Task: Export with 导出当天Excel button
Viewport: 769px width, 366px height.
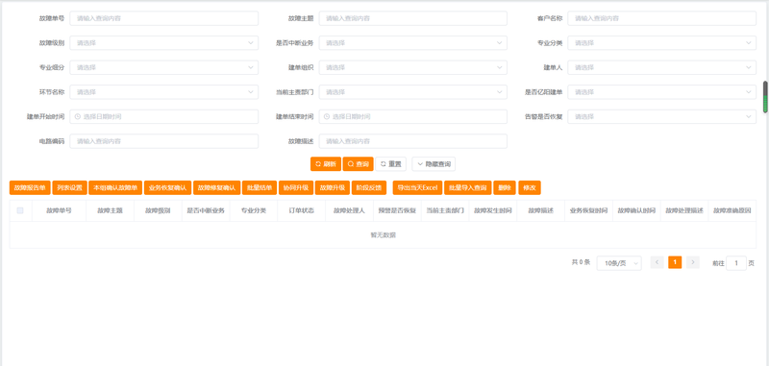Action: tap(417, 187)
